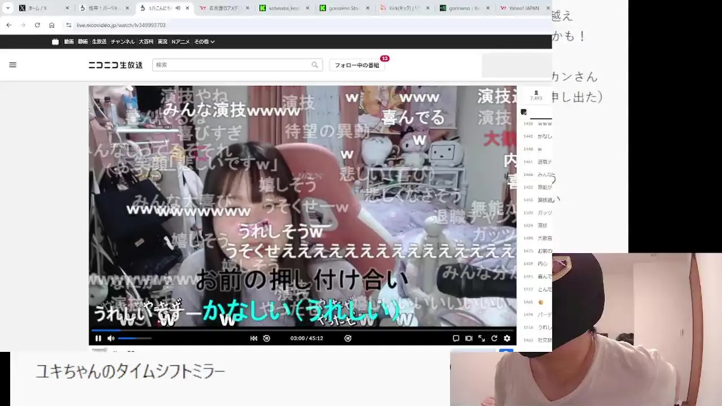The image size is (722, 406).
Task: Seek on the video progress bar
Action: pos(302,330)
